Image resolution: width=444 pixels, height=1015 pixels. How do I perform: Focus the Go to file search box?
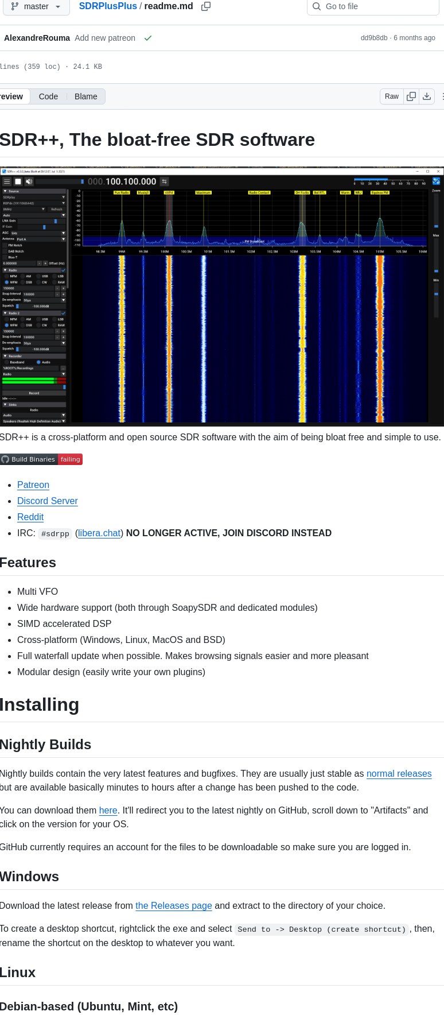point(373,6)
